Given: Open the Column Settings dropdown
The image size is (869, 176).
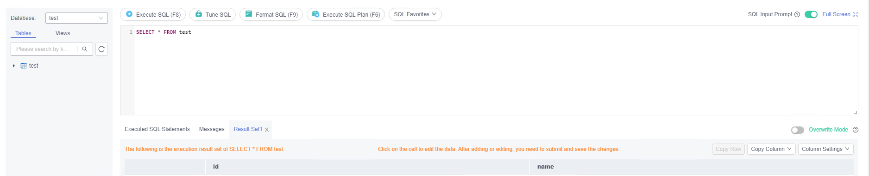Looking at the screenshot, I should [825, 149].
